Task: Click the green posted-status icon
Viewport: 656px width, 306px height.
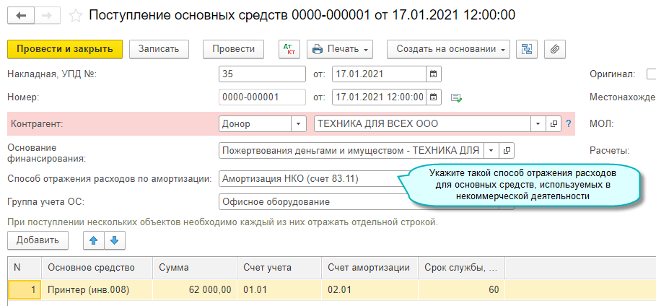Action: (456, 97)
